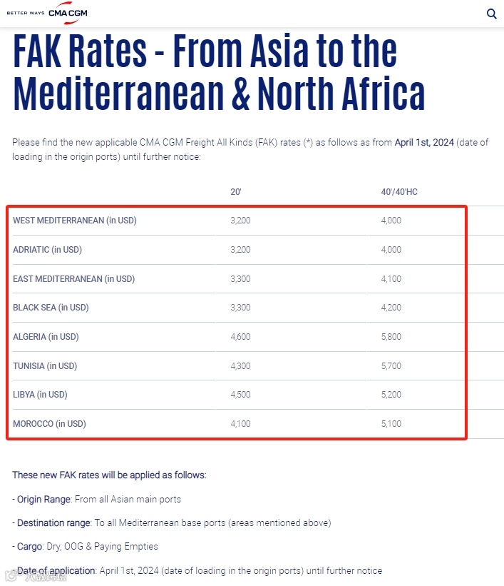Select the WEST MEDITERRANEAN row label

[75, 221]
